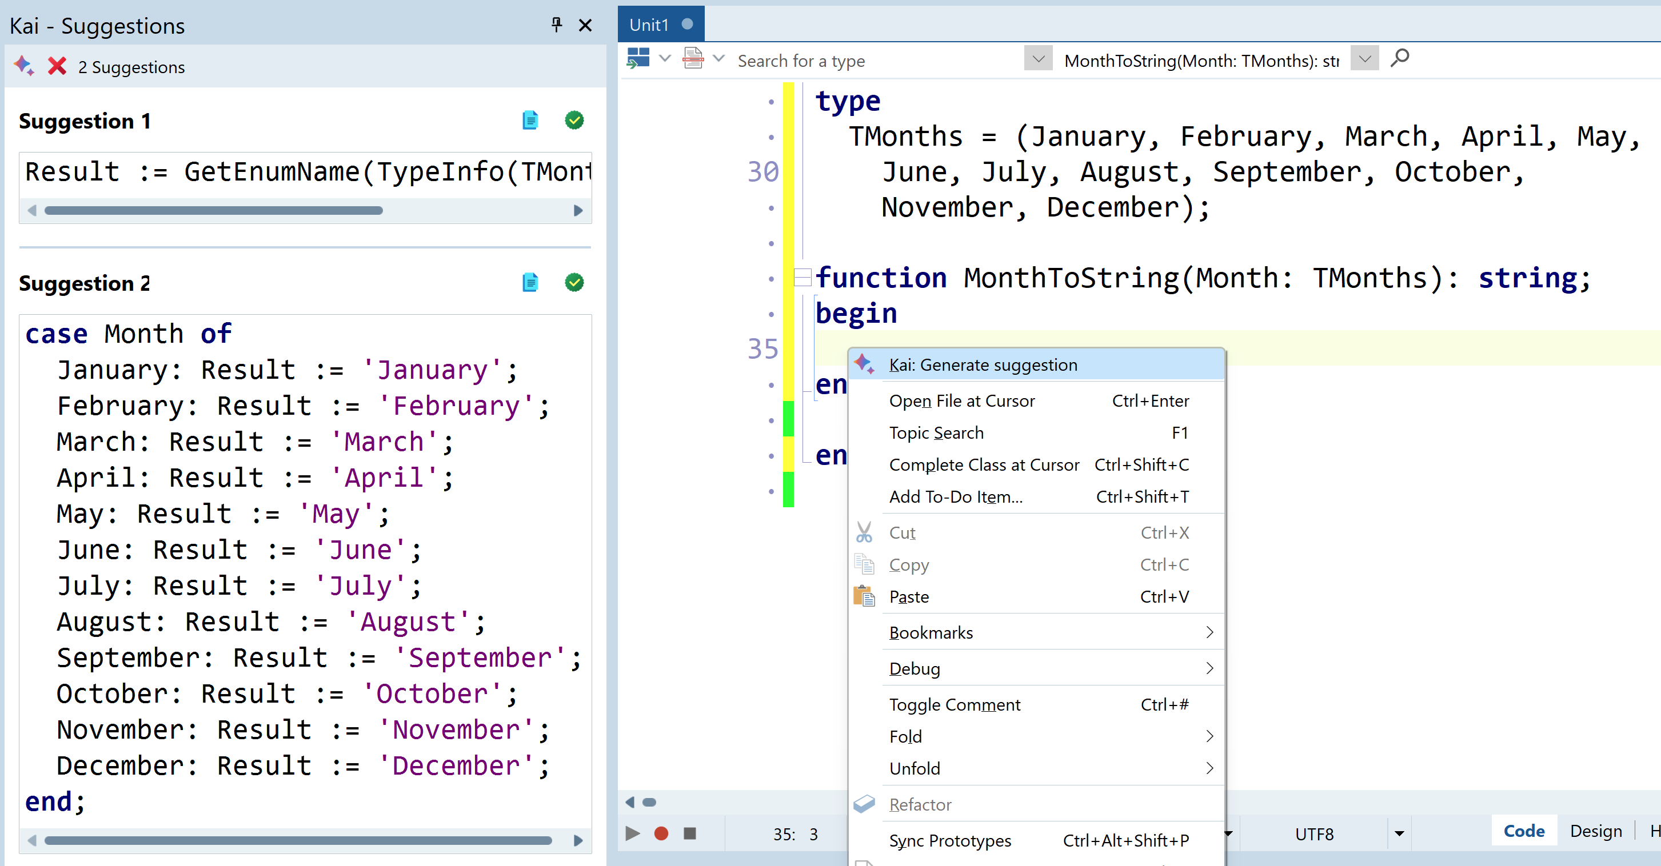Click the cursor position '35: 3' indicator
The height and width of the screenshot is (866, 1661).
coord(795,834)
